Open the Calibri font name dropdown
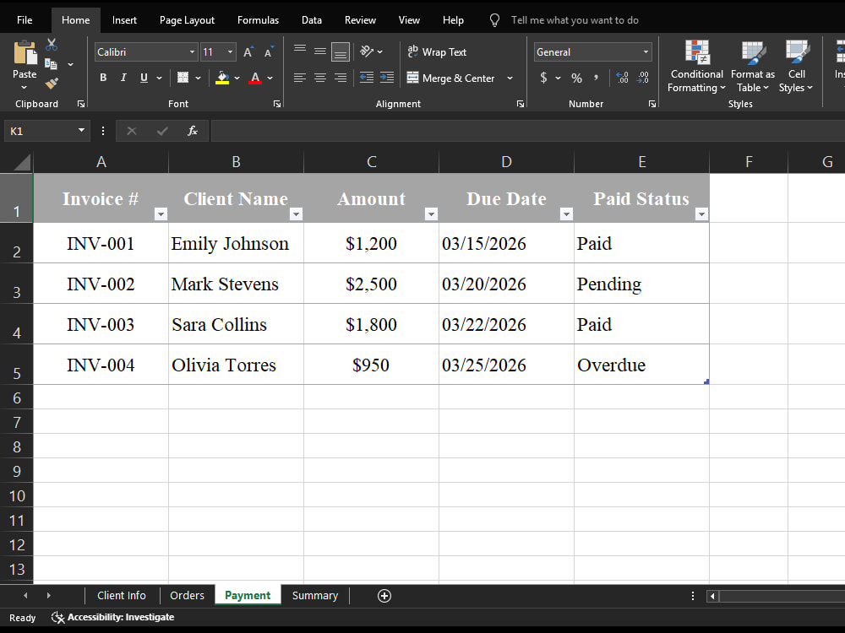This screenshot has width=845, height=633. click(192, 52)
